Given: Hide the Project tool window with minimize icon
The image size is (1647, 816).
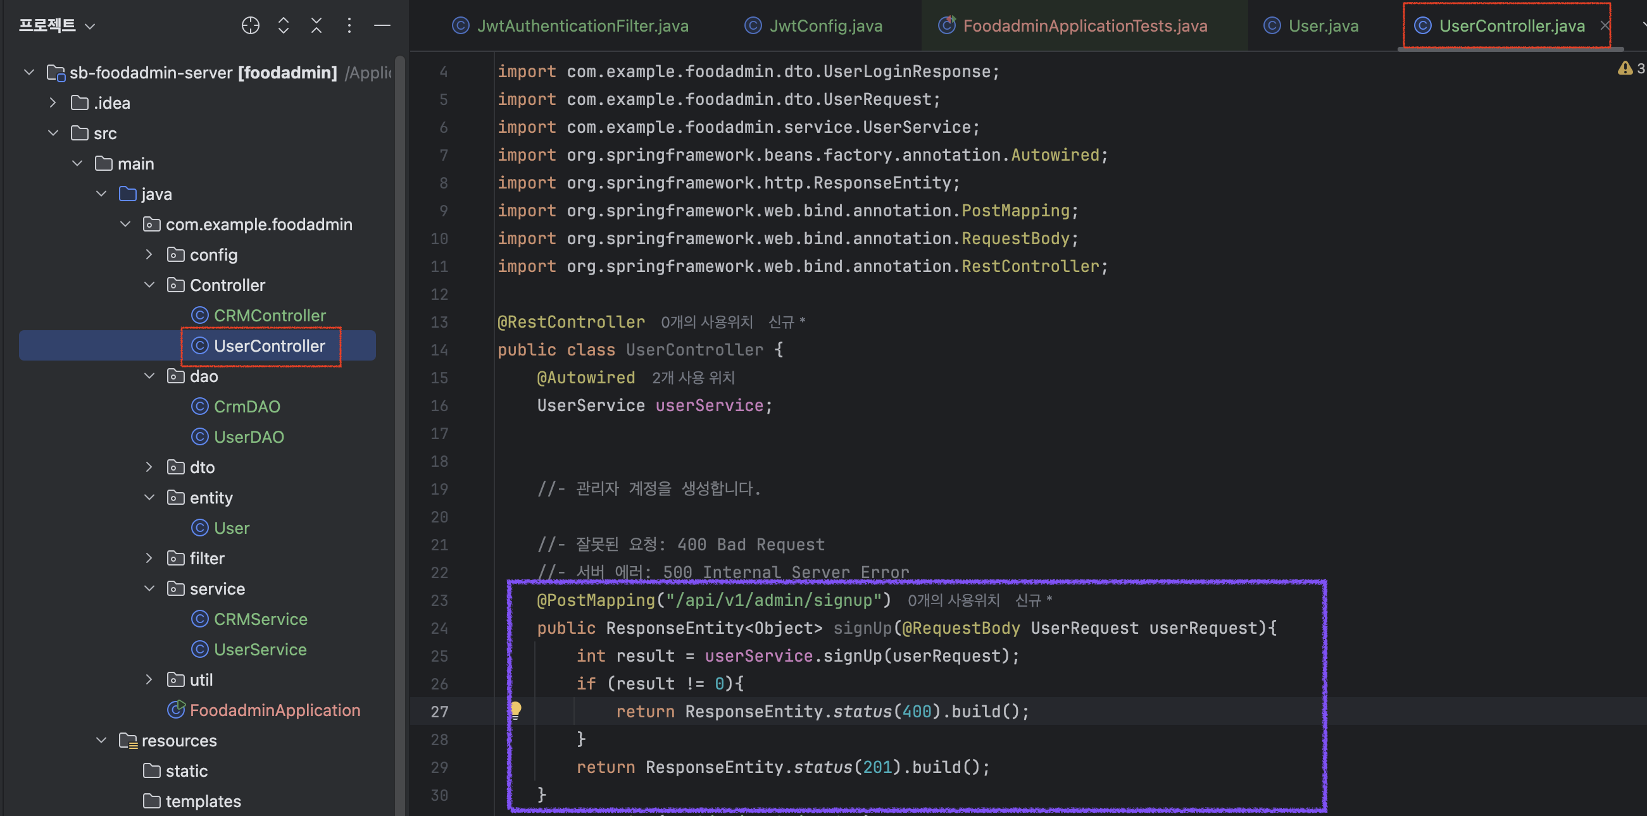Looking at the screenshot, I should (382, 25).
